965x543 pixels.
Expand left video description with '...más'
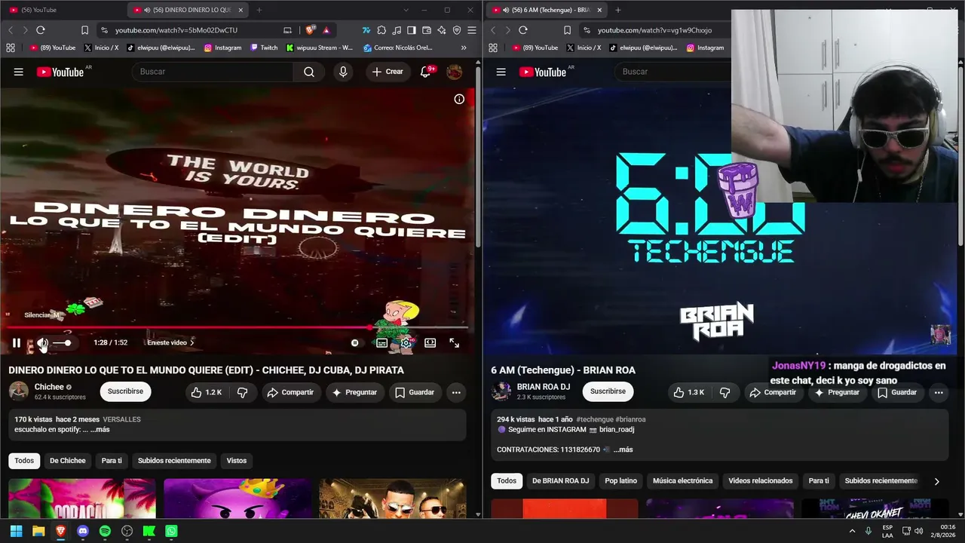[x=100, y=430]
